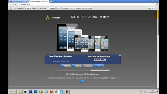Click the compatibility notice text
The width and height of the screenshot is (167, 94).
click(x=83, y=78)
